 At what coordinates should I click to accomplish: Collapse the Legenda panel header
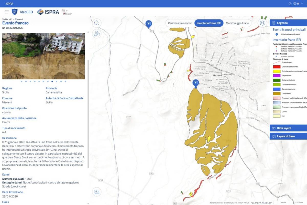pyautogui.click(x=288, y=23)
